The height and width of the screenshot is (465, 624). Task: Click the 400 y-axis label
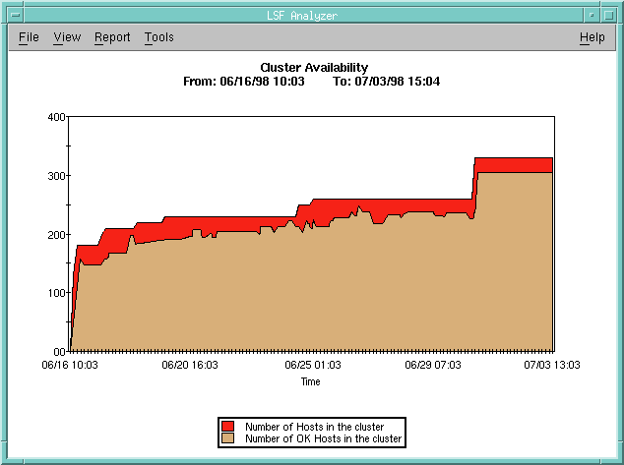[56, 117]
